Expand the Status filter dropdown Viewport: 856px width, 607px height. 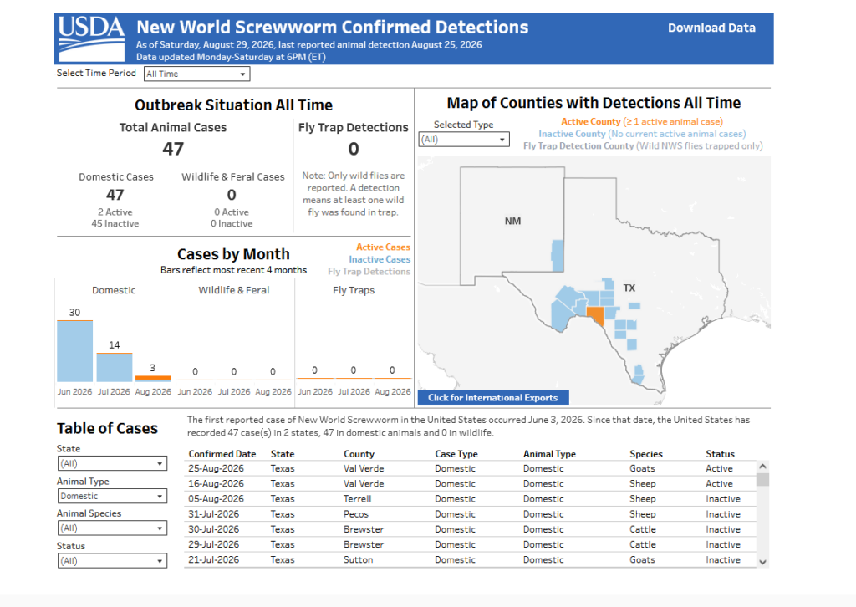click(112, 561)
